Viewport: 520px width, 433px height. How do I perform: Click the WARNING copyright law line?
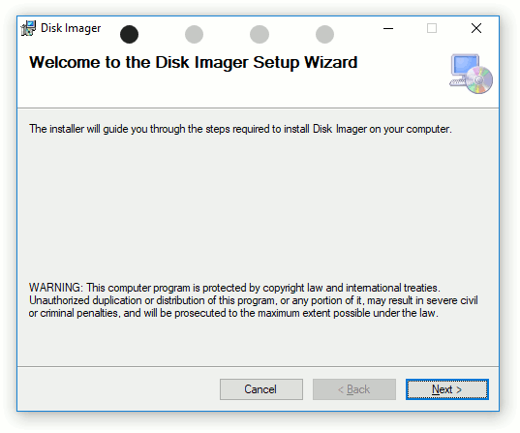click(x=234, y=288)
